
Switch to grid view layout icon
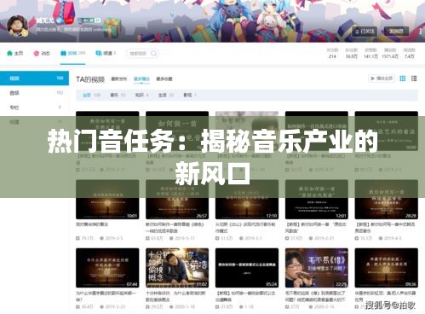tap(403, 78)
